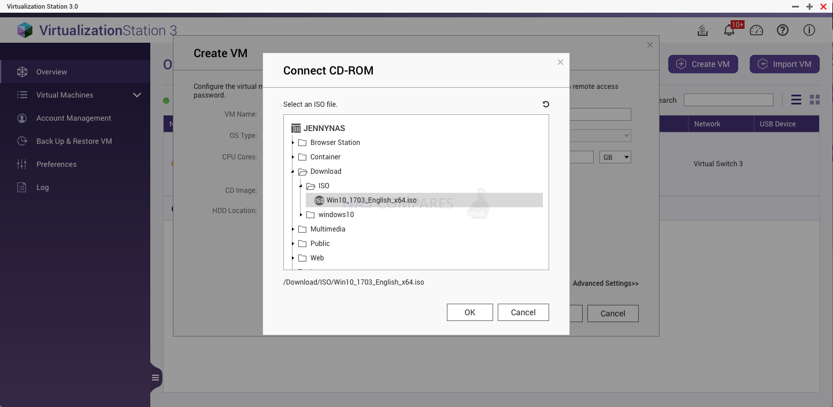
Task: Expand the windows10 folder
Action: [x=301, y=215]
